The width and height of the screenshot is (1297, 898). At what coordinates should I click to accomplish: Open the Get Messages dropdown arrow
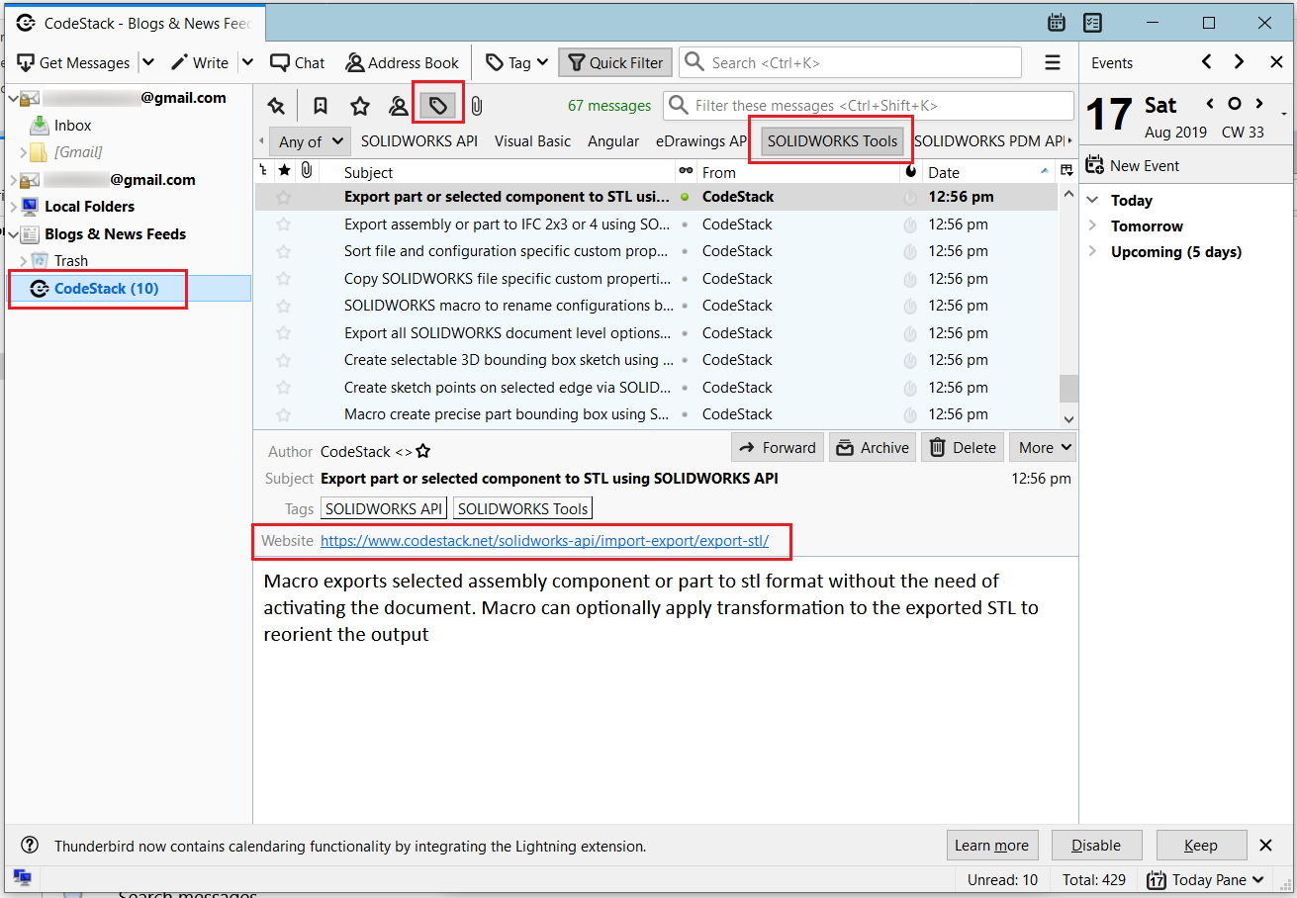point(147,62)
